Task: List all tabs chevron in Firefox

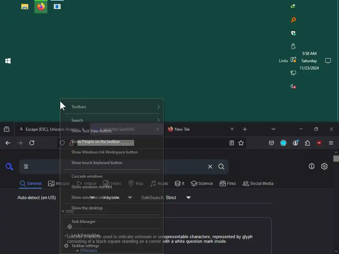Action: (x=273, y=129)
